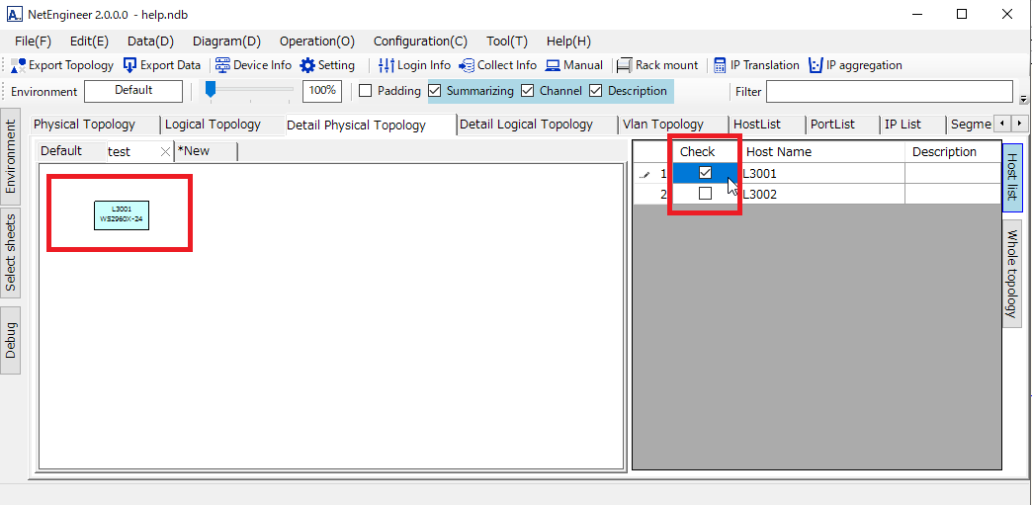Click the Login Info icon
The image size is (1032, 505).
[387, 65]
